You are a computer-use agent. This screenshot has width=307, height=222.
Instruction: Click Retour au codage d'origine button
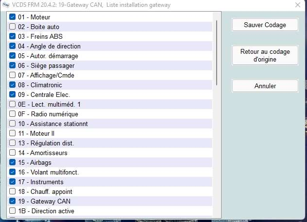coord(265,55)
